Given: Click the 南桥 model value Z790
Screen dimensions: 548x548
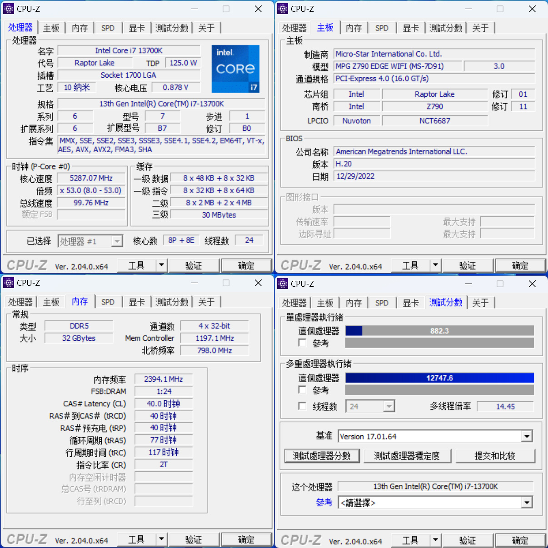Looking at the screenshot, I should pos(435,106).
